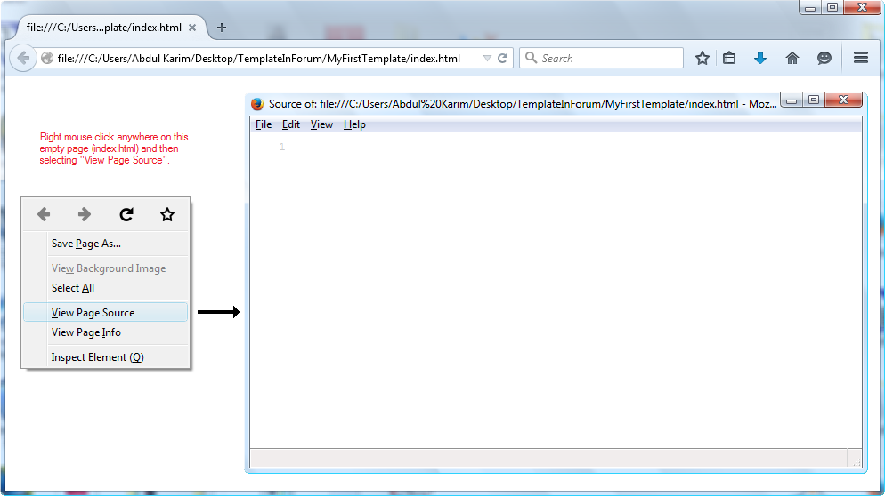Open the bookmarks list icon

point(729,58)
